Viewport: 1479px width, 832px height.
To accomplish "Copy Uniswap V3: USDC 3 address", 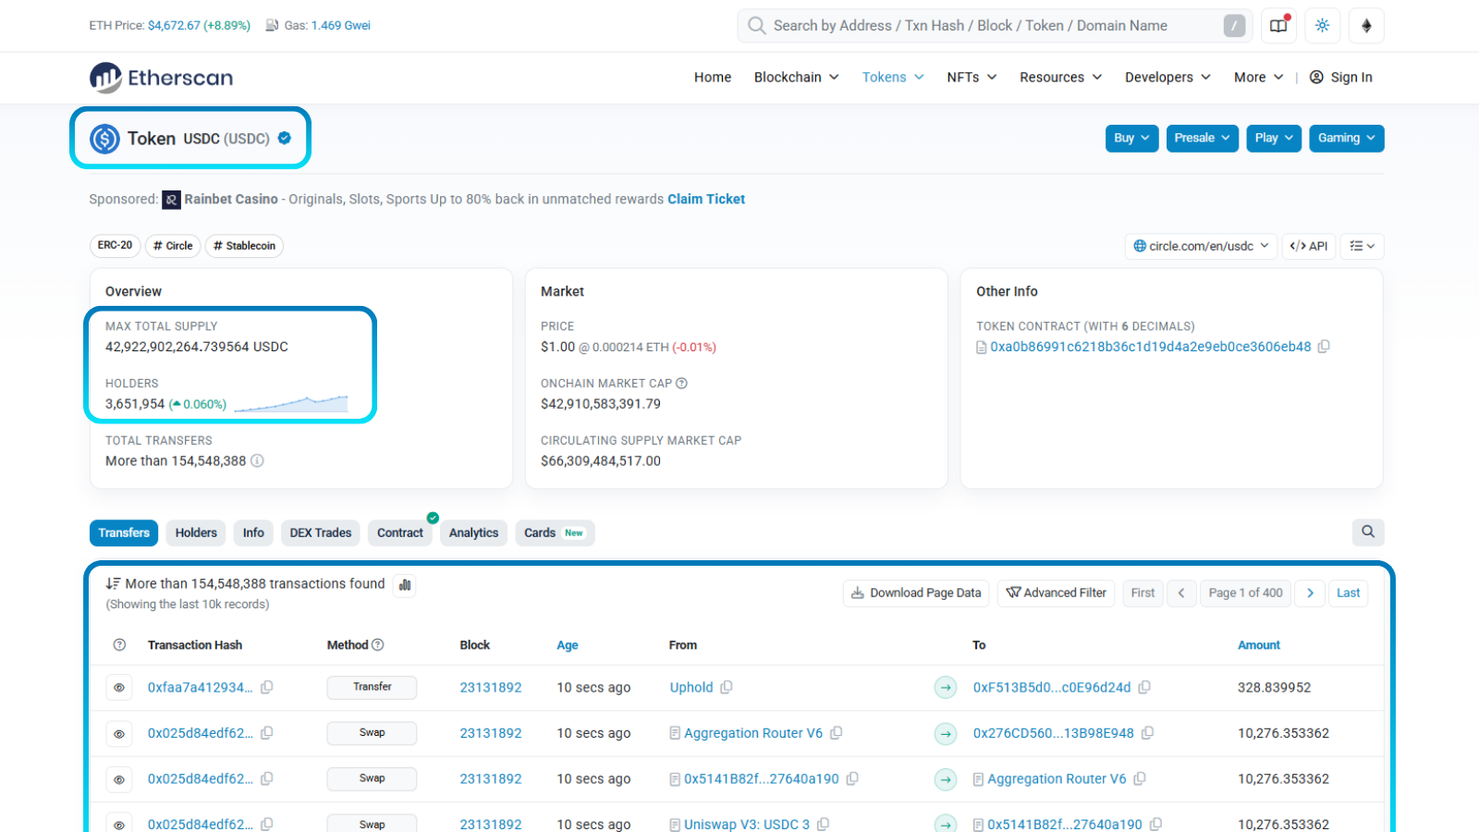I will (x=823, y=825).
